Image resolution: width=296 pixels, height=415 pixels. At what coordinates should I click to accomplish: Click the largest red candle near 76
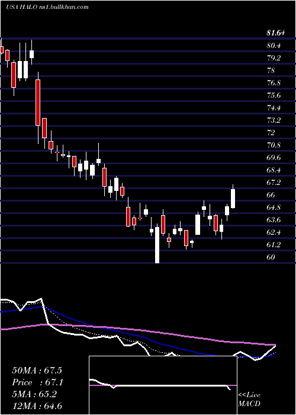click(x=38, y=103)
